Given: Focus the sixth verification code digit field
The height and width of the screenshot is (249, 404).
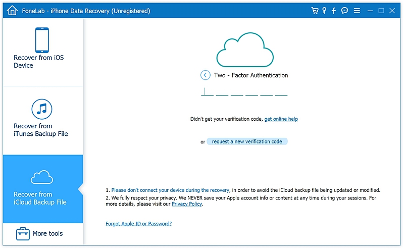Looking at the screenshot, I should (x=281, y=92).
